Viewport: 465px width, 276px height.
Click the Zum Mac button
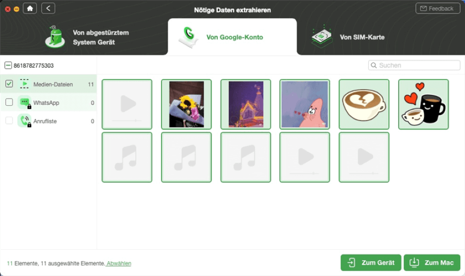432,263
